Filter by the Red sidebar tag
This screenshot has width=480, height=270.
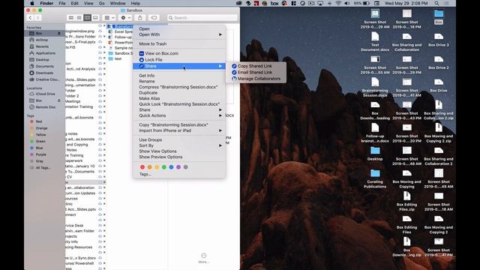click(38, 121)
